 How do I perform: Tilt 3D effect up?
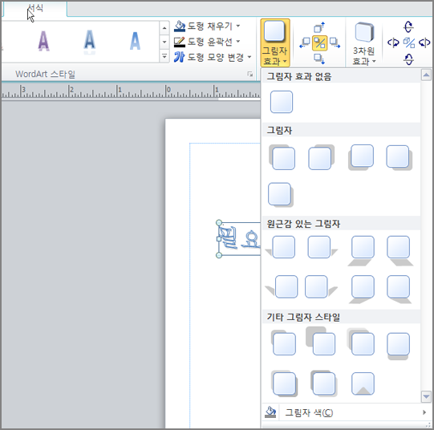pyautogui.click(x=408, y=27)
